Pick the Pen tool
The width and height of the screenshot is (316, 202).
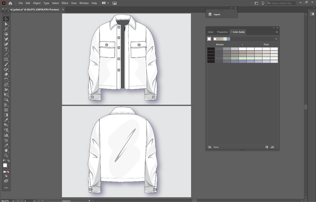click(6, 39)
